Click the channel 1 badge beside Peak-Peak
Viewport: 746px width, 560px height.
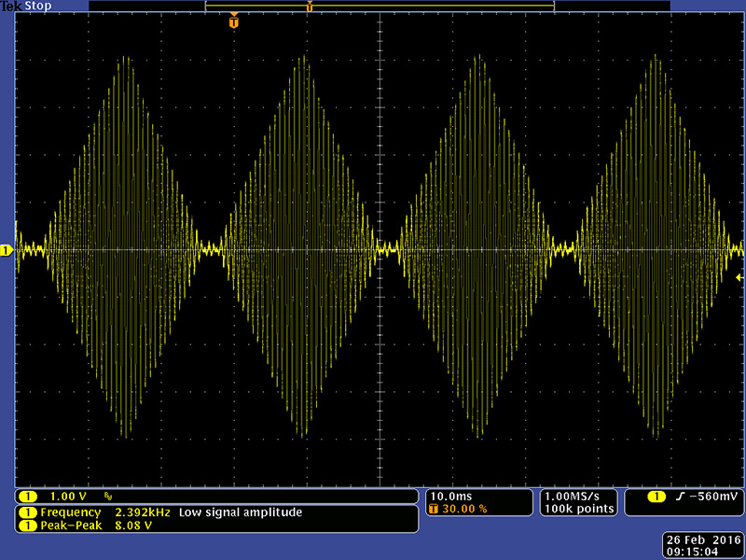point(28,525)
